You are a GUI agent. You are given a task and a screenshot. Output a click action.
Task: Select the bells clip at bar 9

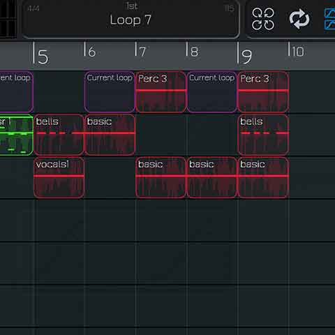click(263, 135)
